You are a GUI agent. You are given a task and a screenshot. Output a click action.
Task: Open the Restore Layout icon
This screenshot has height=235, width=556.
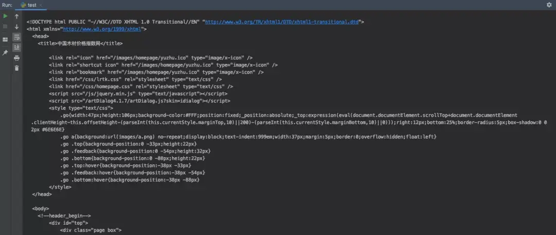coord(5,39)
